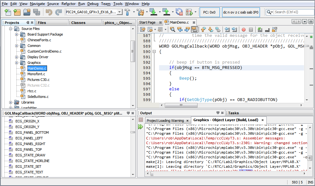Click Make and Program Device icon
This screenshot has width=315, height=186.
coord(153,12)
